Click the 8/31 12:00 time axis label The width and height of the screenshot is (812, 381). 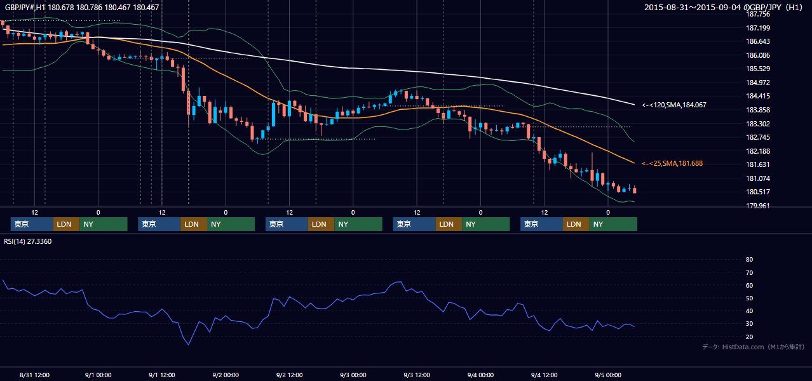[35, 375]
